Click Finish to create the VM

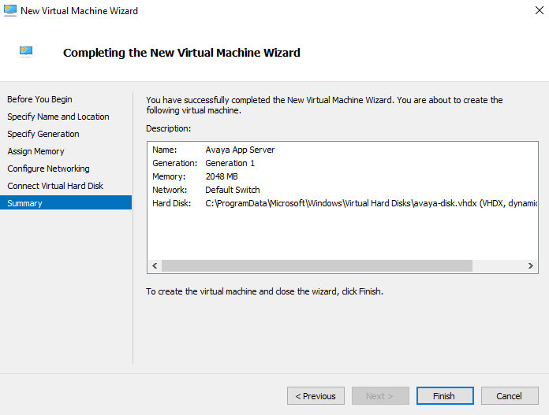click(445, 396)
